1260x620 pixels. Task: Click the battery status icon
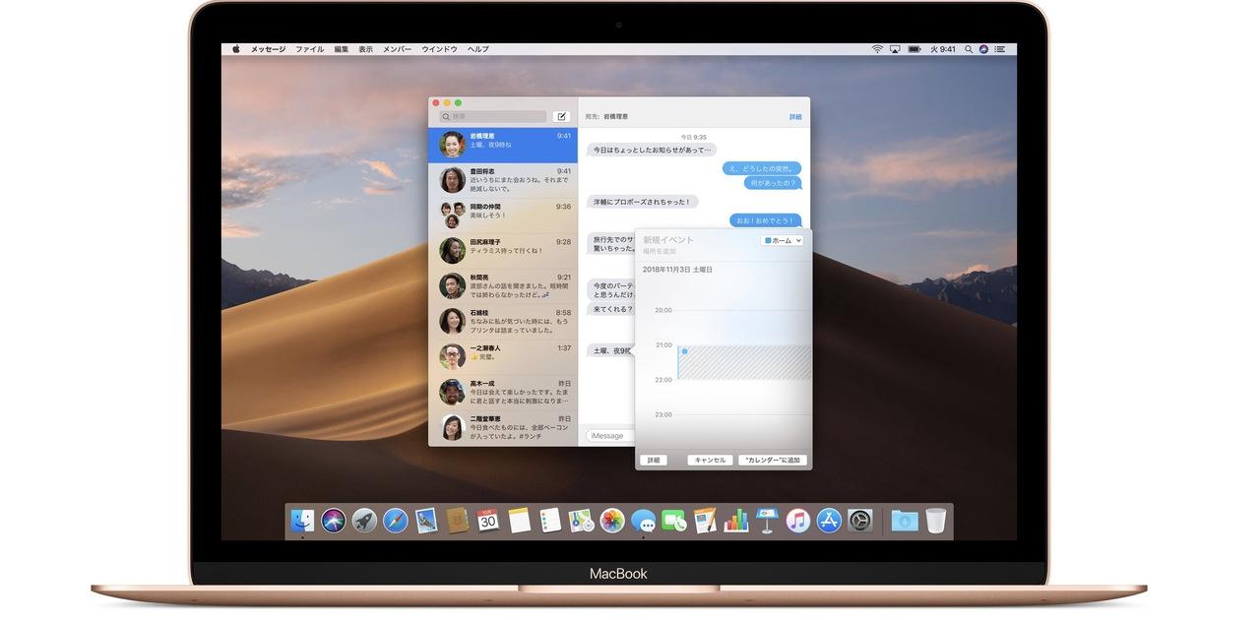(x=914, y=49)
